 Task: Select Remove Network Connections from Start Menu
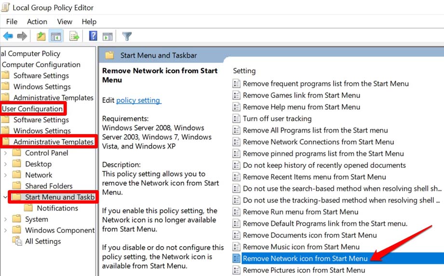click(318, 142)
